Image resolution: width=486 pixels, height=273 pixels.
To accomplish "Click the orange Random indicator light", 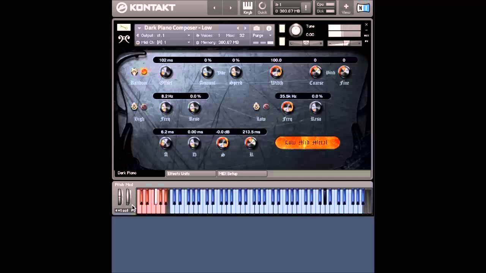I will click(x=144, y=72).
